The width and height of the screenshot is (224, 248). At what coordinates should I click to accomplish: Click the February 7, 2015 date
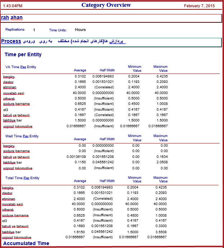pos(199,6)
